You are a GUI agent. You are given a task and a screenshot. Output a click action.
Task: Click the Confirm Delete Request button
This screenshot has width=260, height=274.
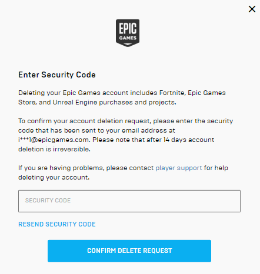[x=129, y=251]
